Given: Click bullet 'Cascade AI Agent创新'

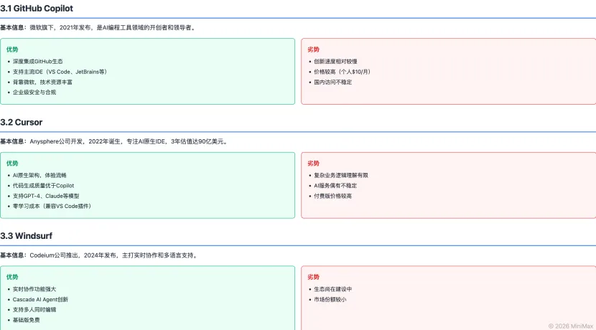Looking at the screenshot, I should pos(40,299).
